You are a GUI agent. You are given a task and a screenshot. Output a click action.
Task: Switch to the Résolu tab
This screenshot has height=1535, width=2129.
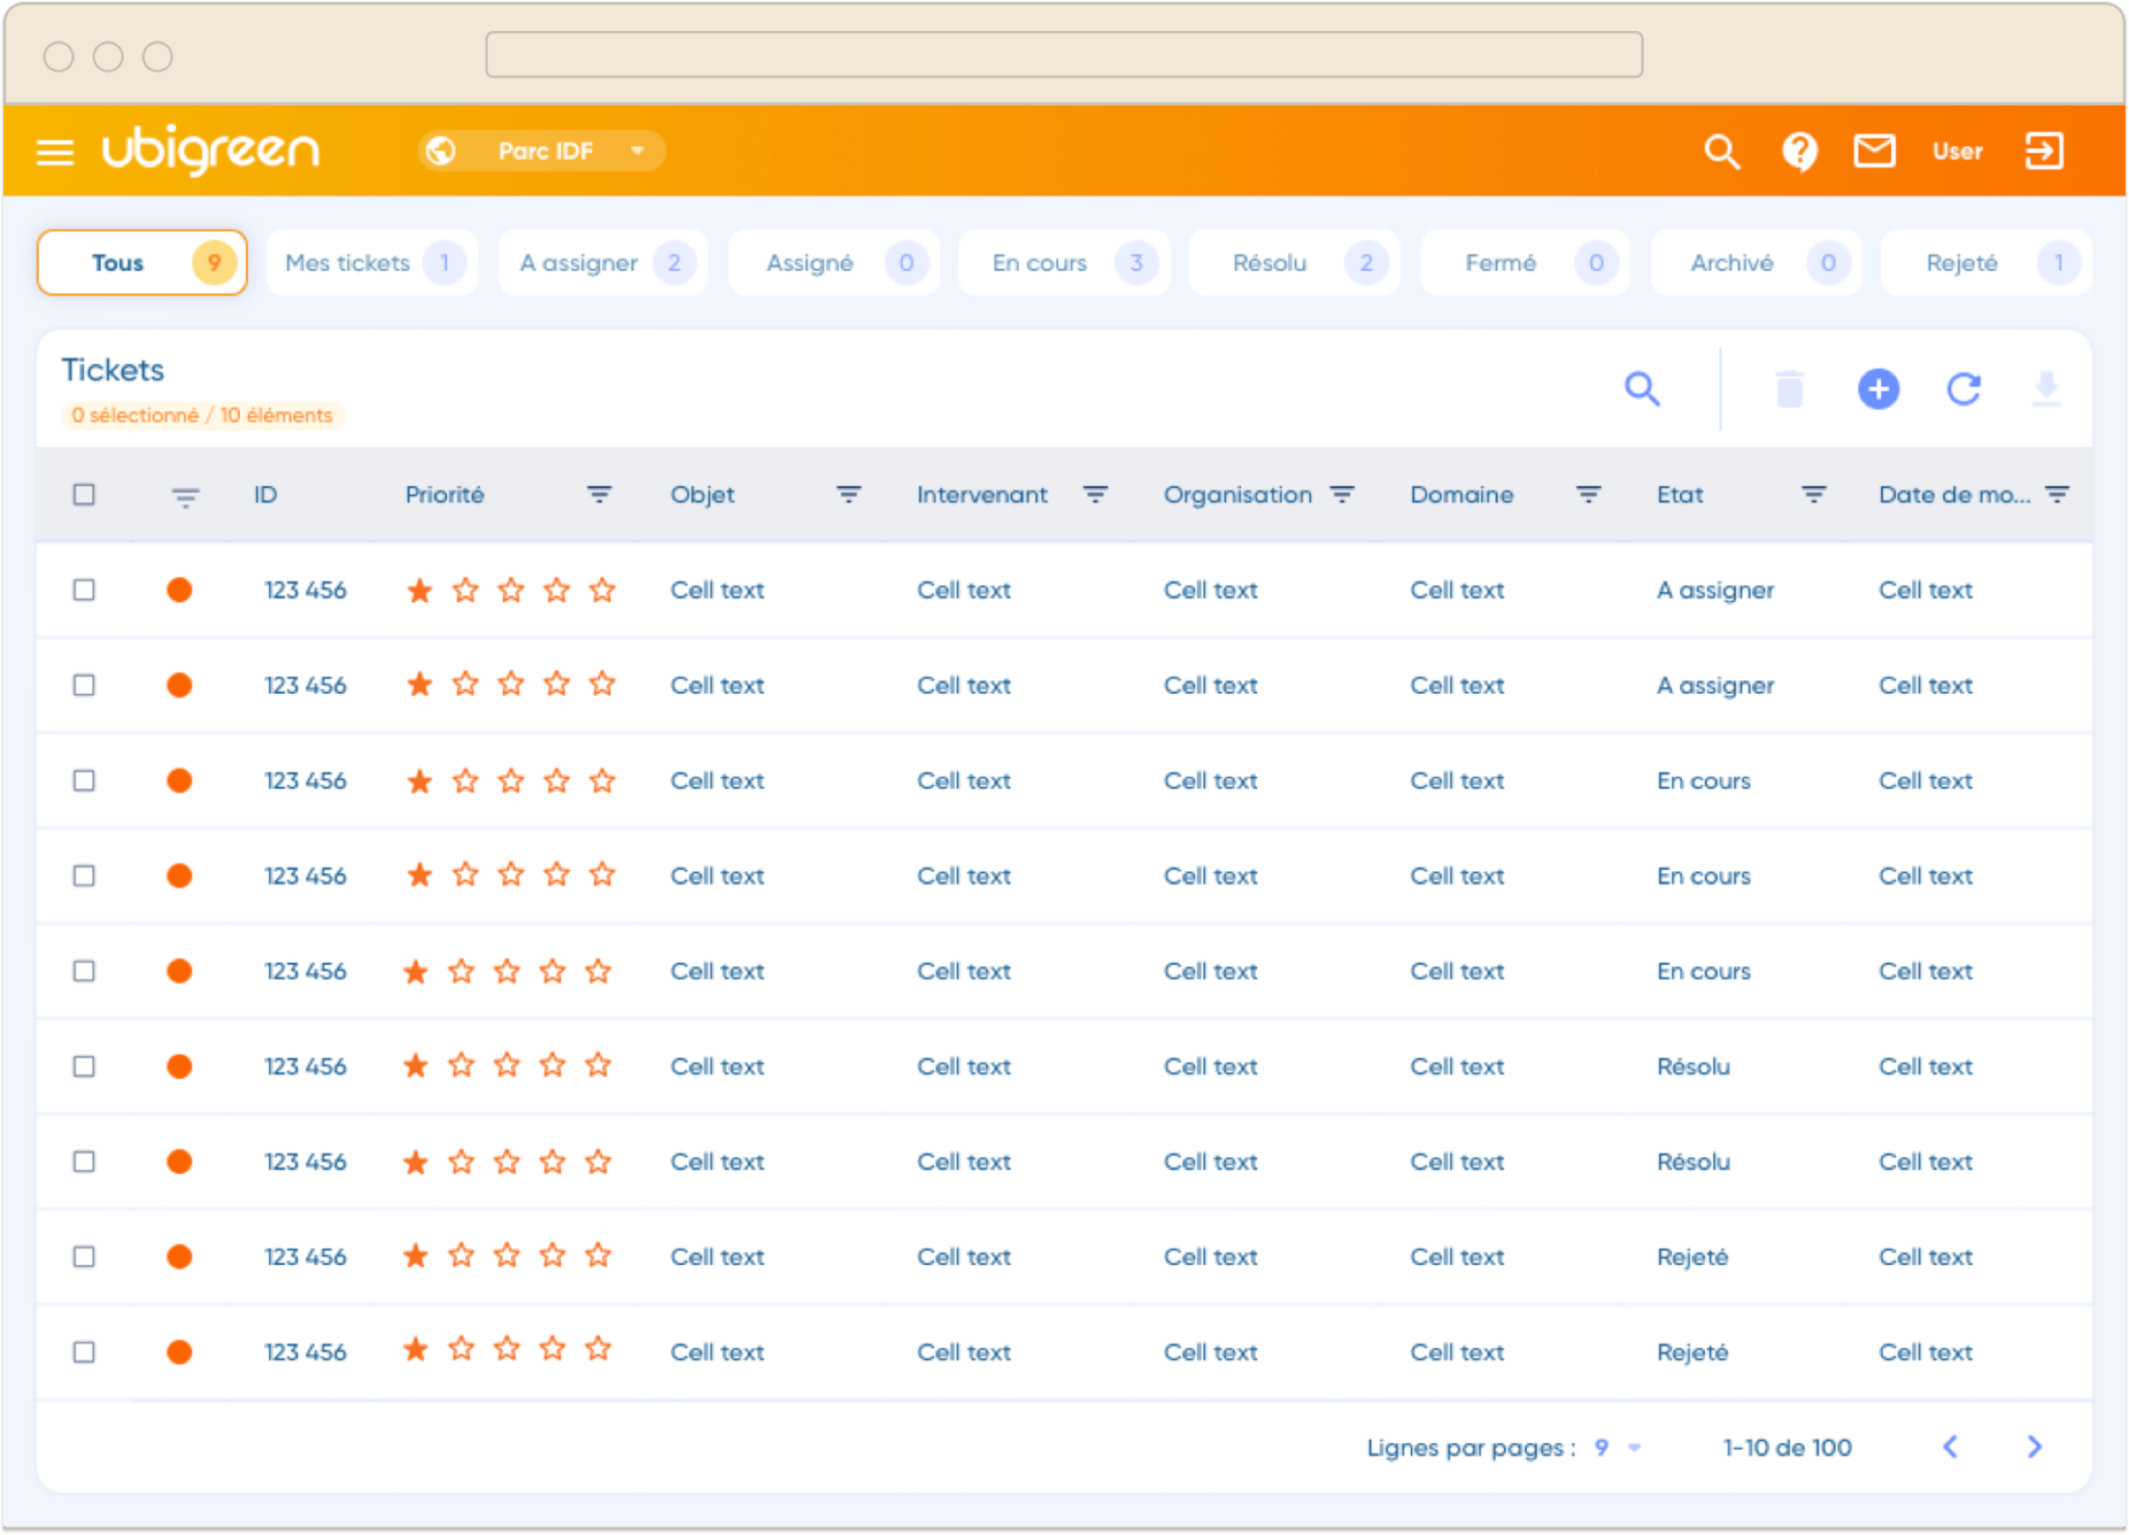tap(1294, 262)
